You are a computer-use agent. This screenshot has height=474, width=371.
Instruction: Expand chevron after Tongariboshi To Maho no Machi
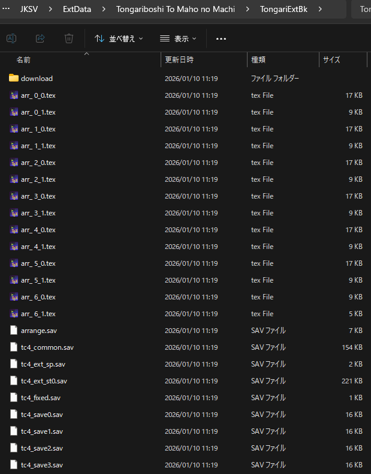tap(248, 9)
